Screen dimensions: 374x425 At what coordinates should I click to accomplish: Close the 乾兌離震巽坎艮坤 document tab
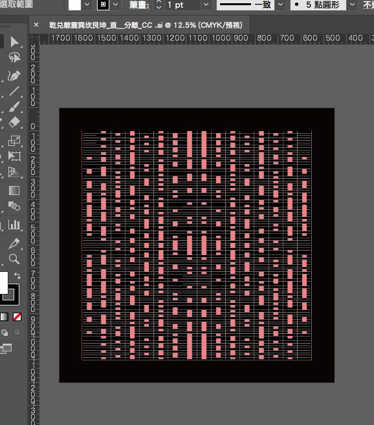36,25
